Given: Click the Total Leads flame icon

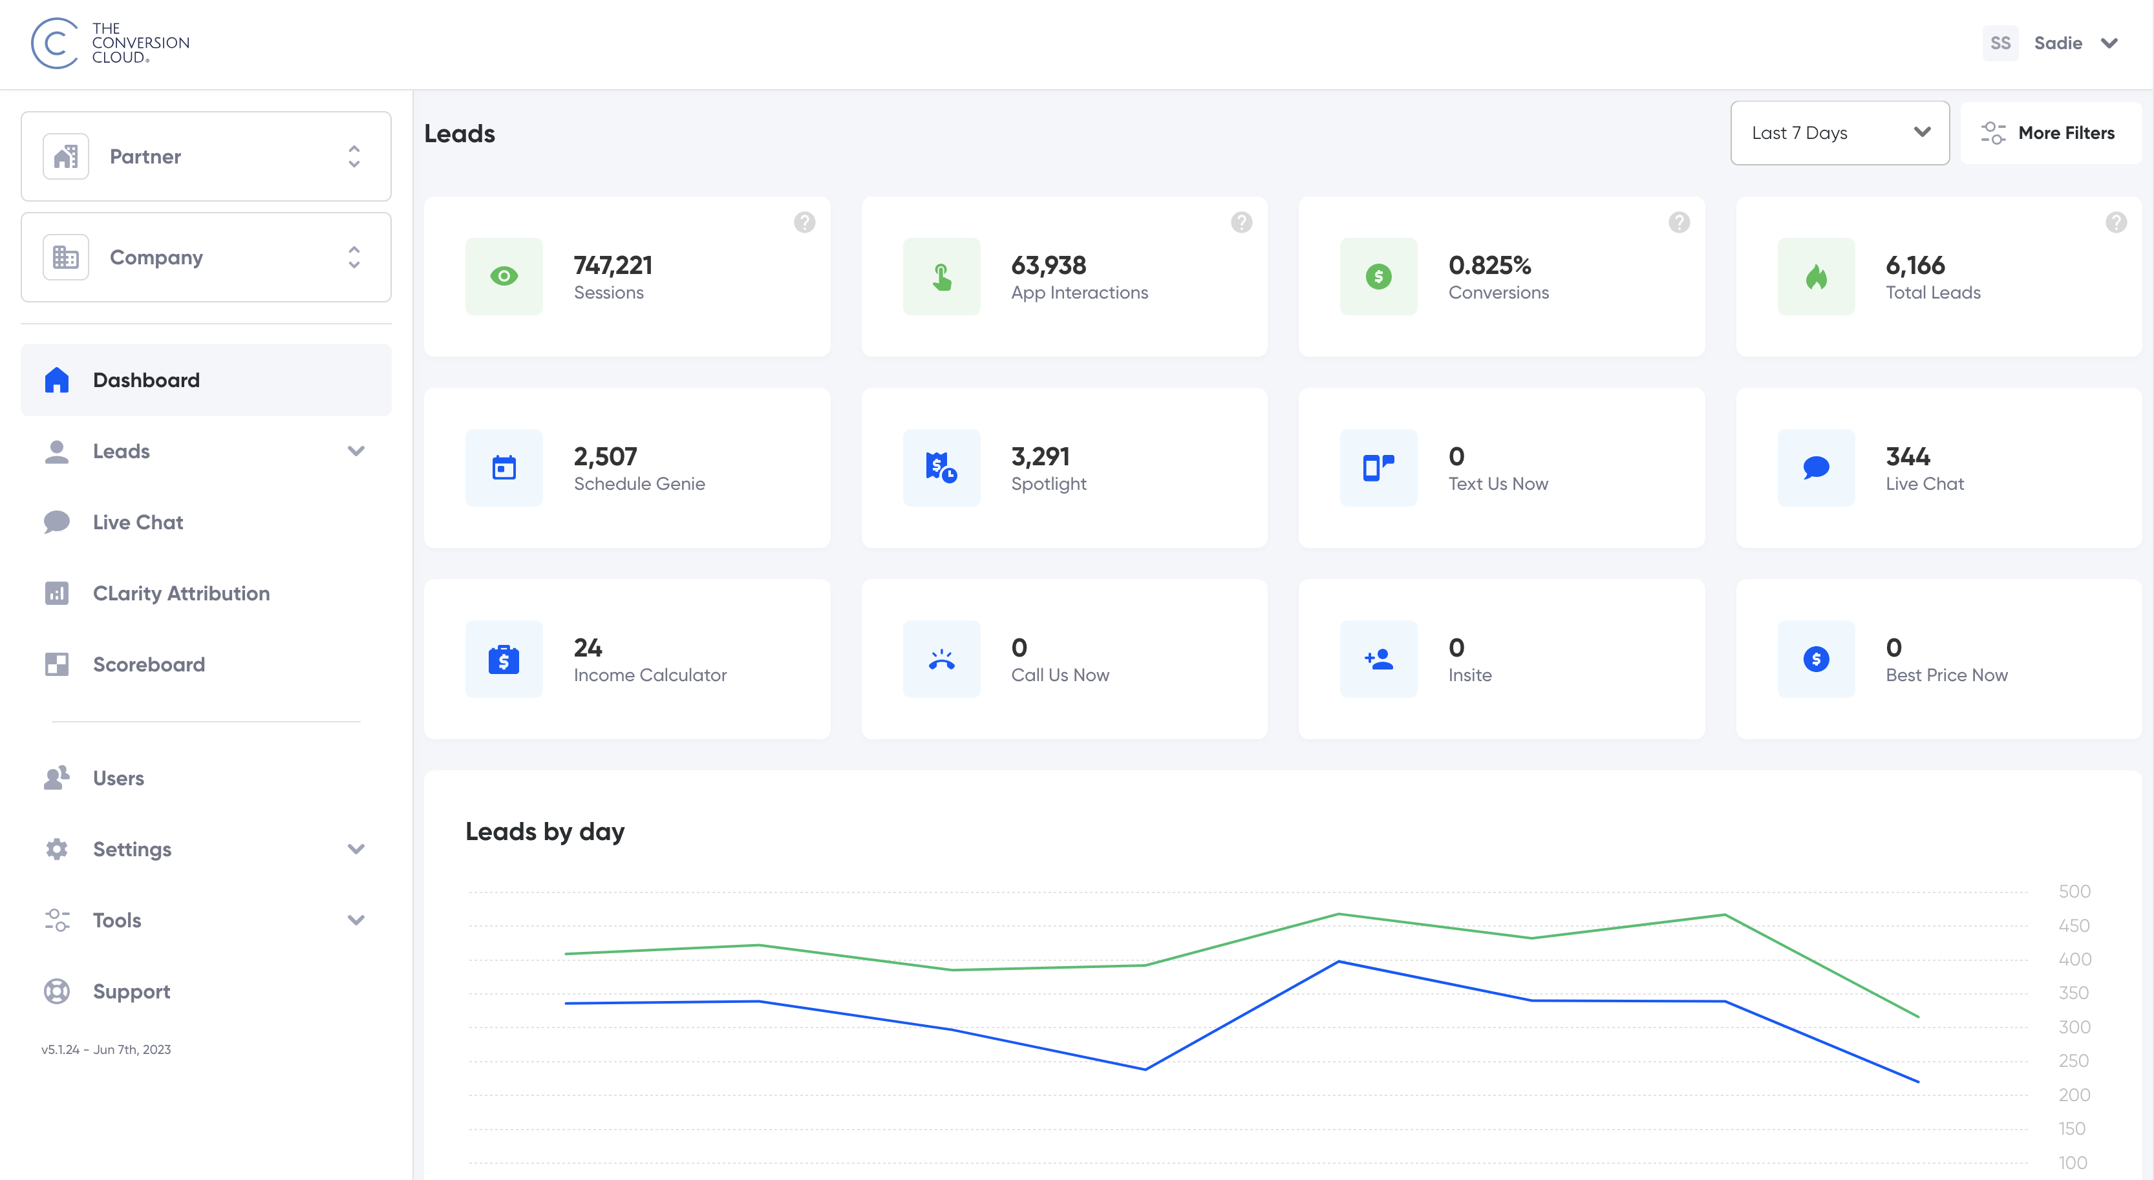Looking at the screenshot, I should 1815,276.
